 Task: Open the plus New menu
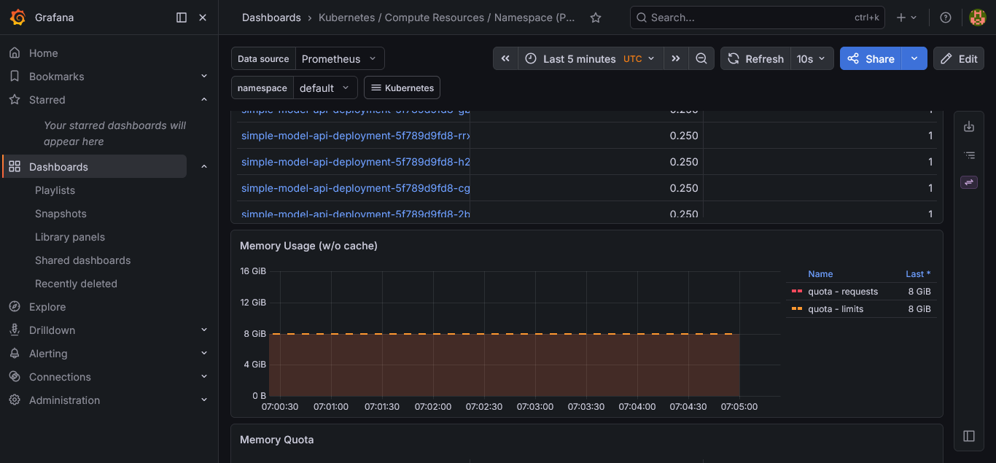906,17
